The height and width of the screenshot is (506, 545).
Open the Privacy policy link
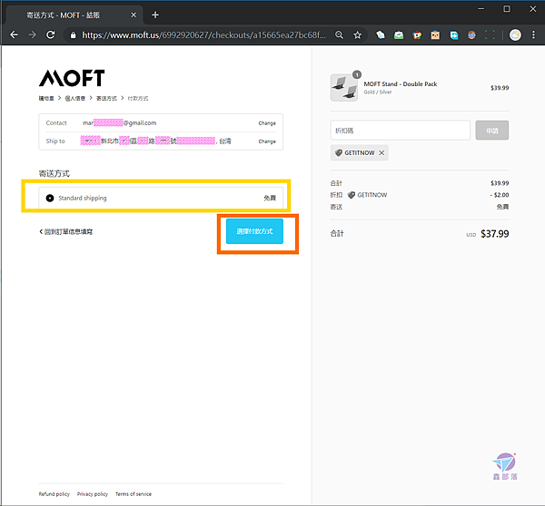[93, 494]
